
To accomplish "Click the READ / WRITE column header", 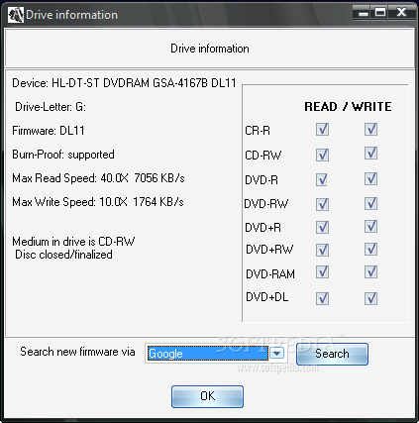I will [x=348, y=107].
